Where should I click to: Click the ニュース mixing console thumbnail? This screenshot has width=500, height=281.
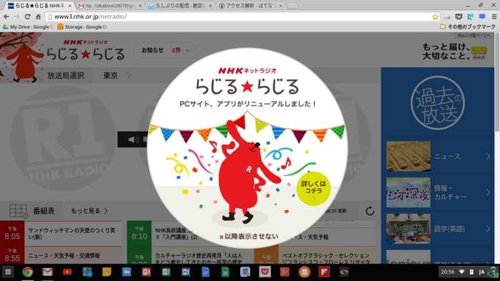click(x=408, y=157)
